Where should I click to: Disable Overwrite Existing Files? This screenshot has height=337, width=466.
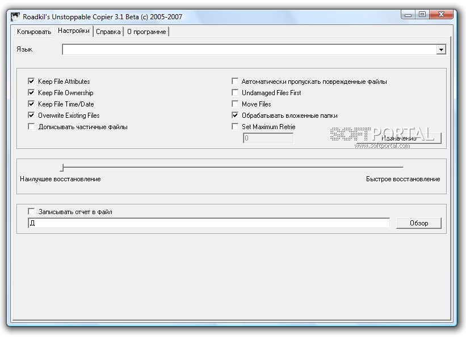[x=31, y=115]
